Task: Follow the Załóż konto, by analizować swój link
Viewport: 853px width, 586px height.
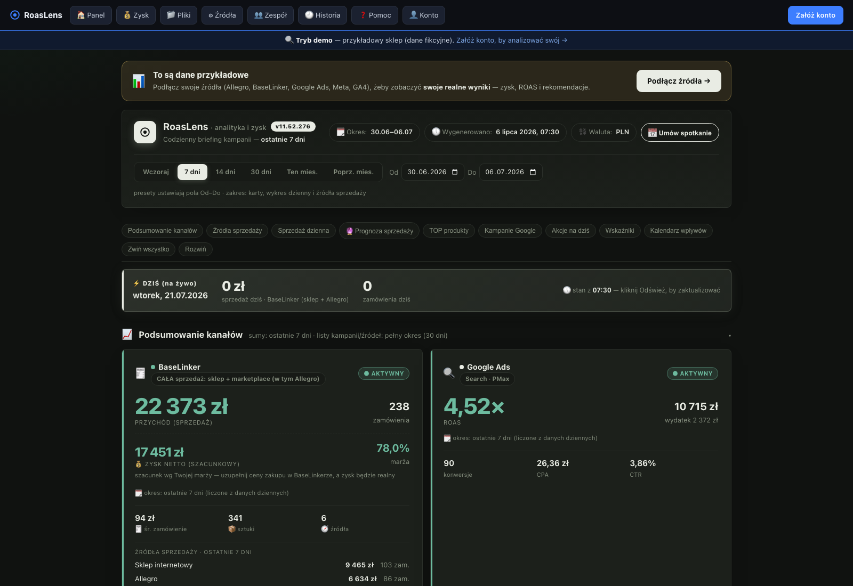Action: (x=512, y=40)
